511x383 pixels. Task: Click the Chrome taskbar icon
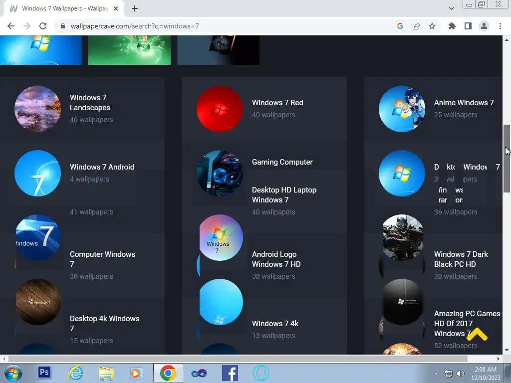click(168, 373)
